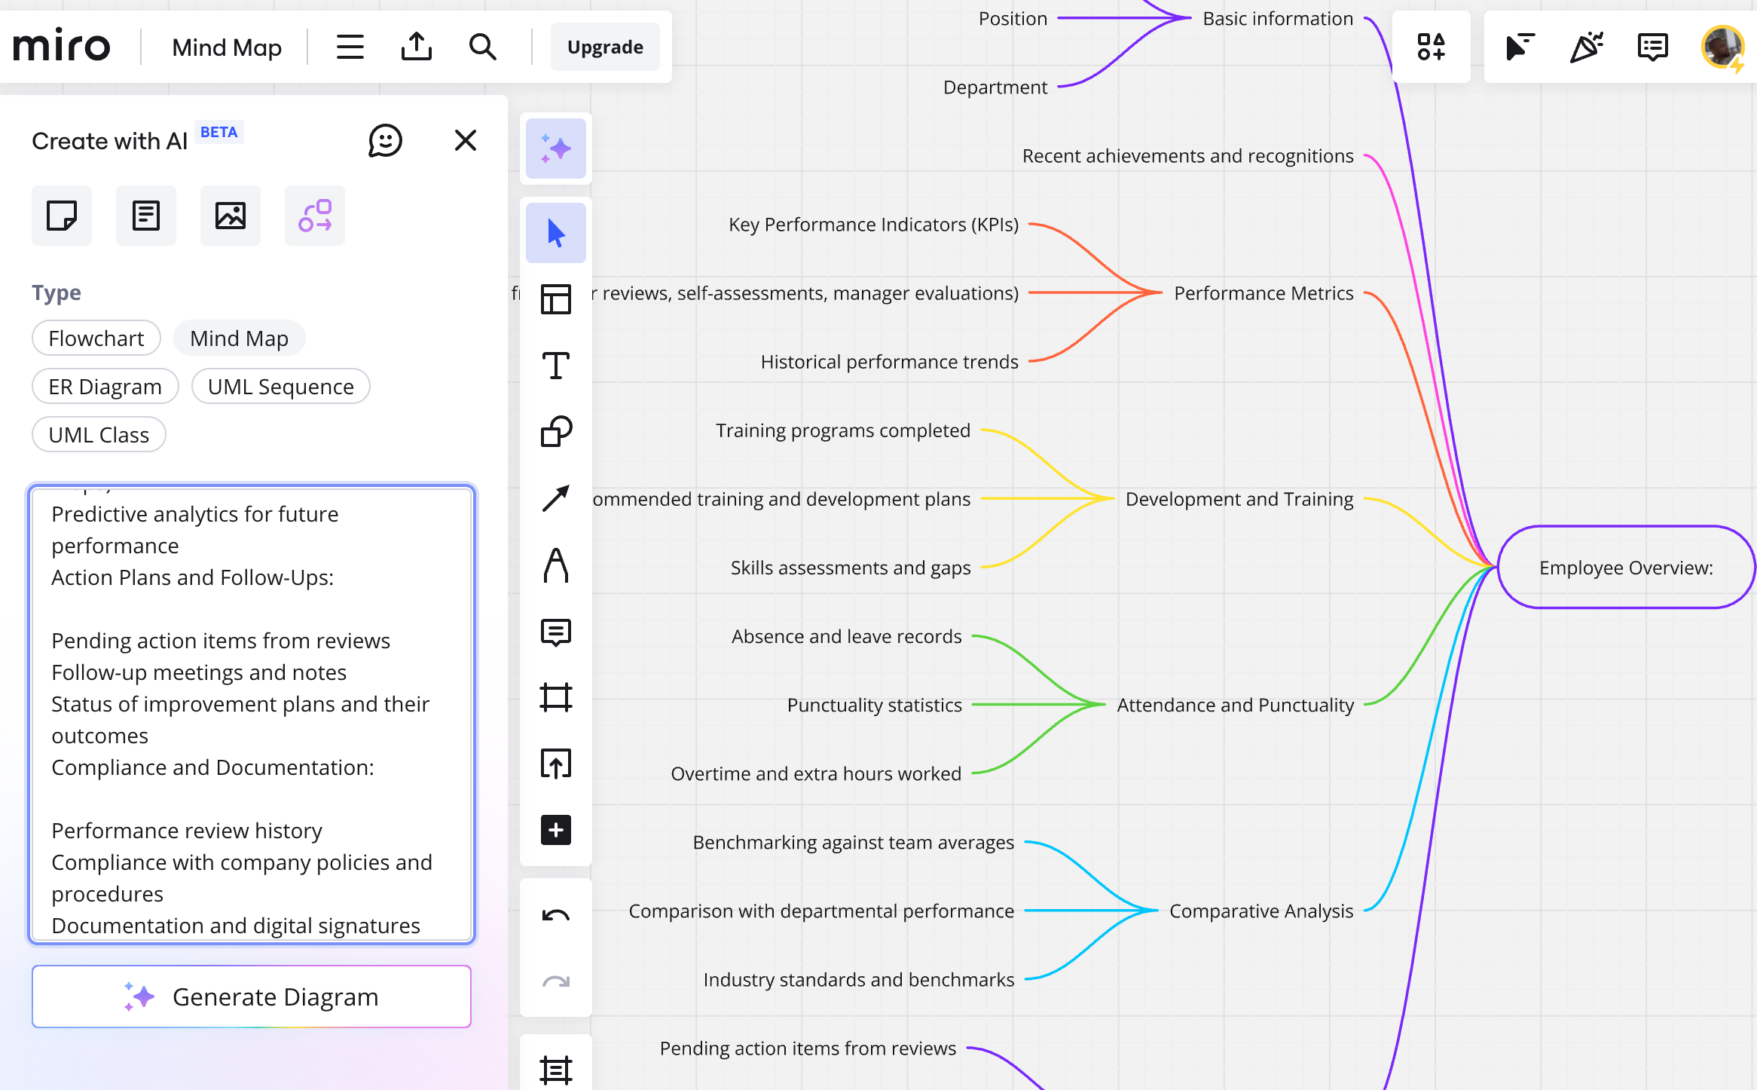The image size is (1757, 1090).
Task: Select the sticky note AI option
Action: point(62,216)
